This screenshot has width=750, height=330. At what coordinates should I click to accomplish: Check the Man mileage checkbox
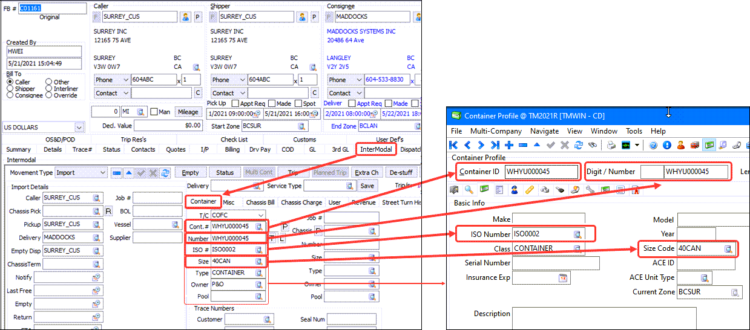(154, 112)
